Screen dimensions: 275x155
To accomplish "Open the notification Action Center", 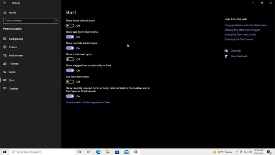I will point(269,152).
